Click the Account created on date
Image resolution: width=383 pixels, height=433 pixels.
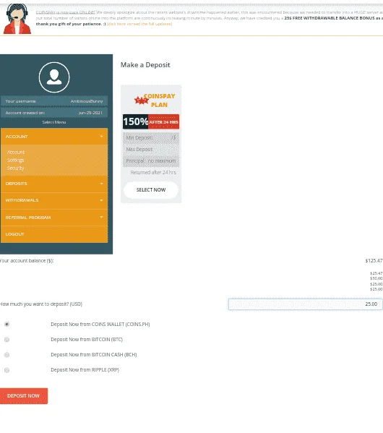(90, 113)
